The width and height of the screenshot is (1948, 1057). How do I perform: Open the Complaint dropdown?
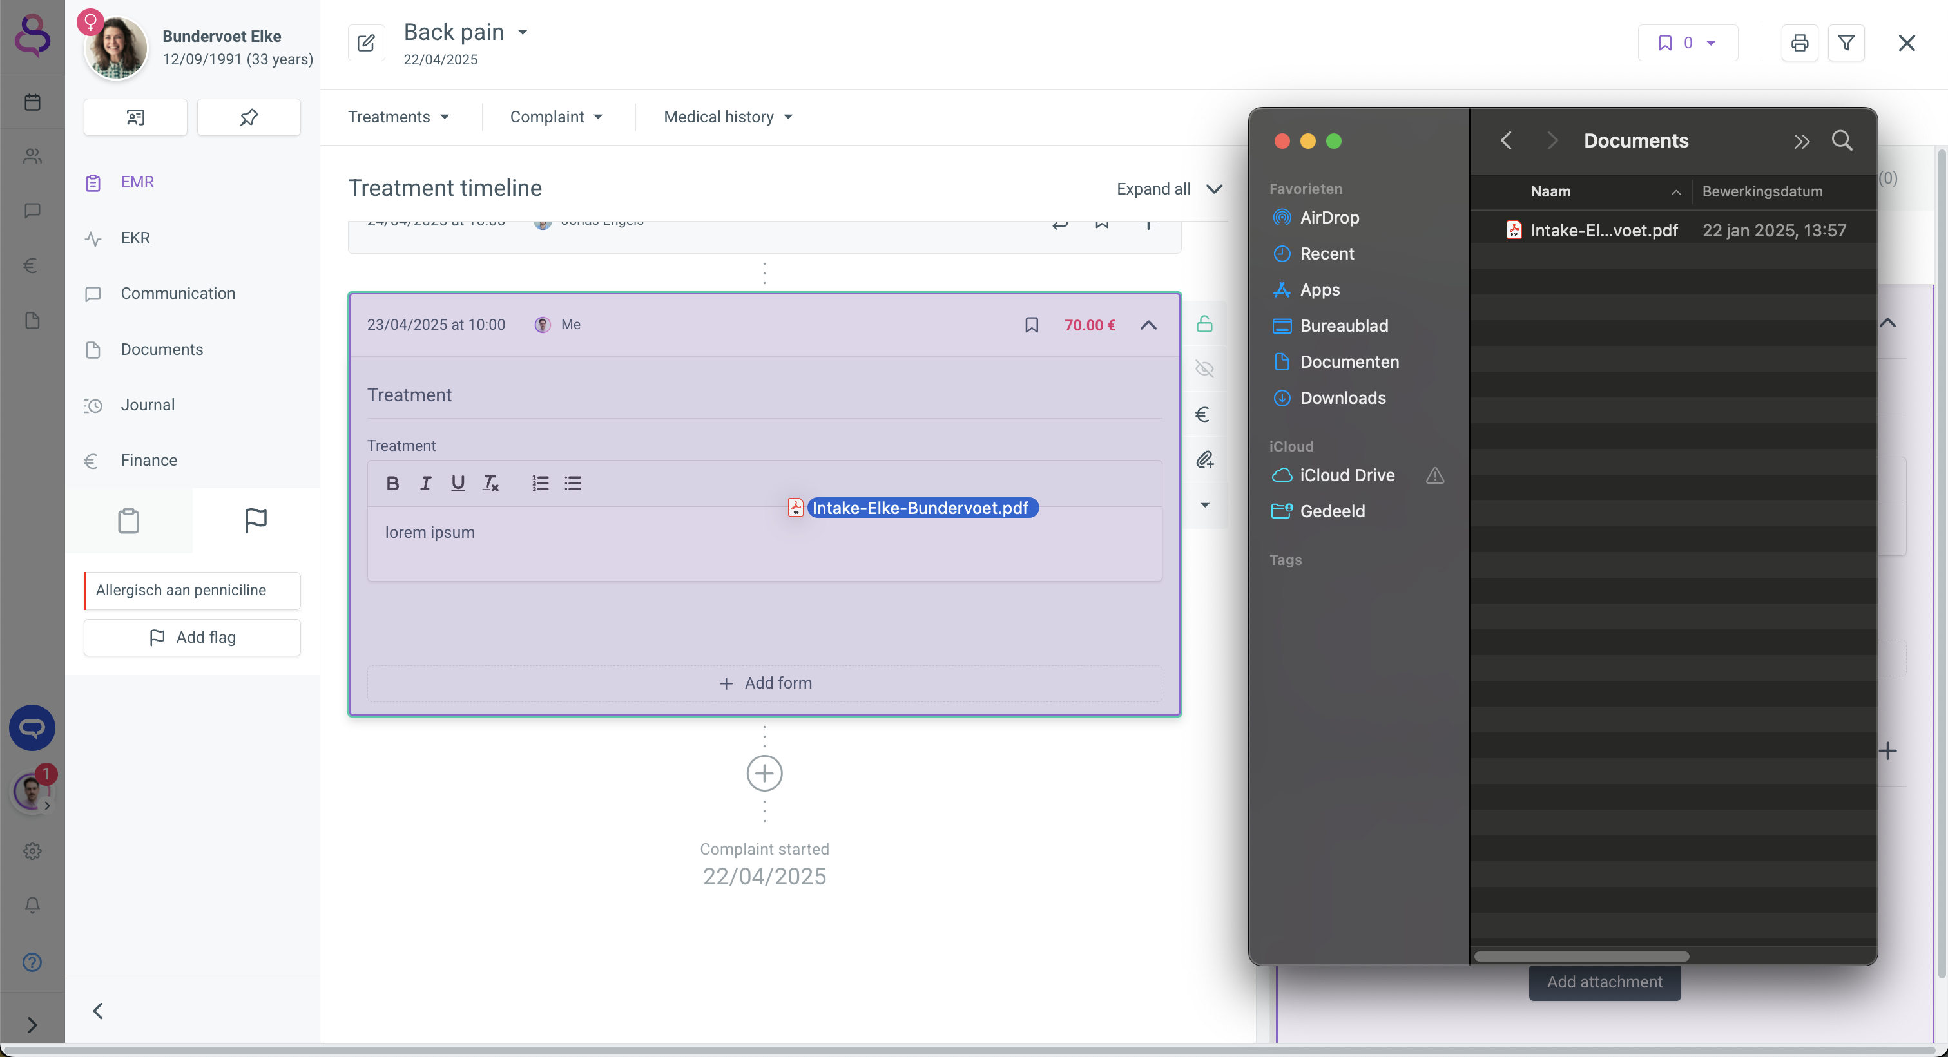[x=557, y=117]
